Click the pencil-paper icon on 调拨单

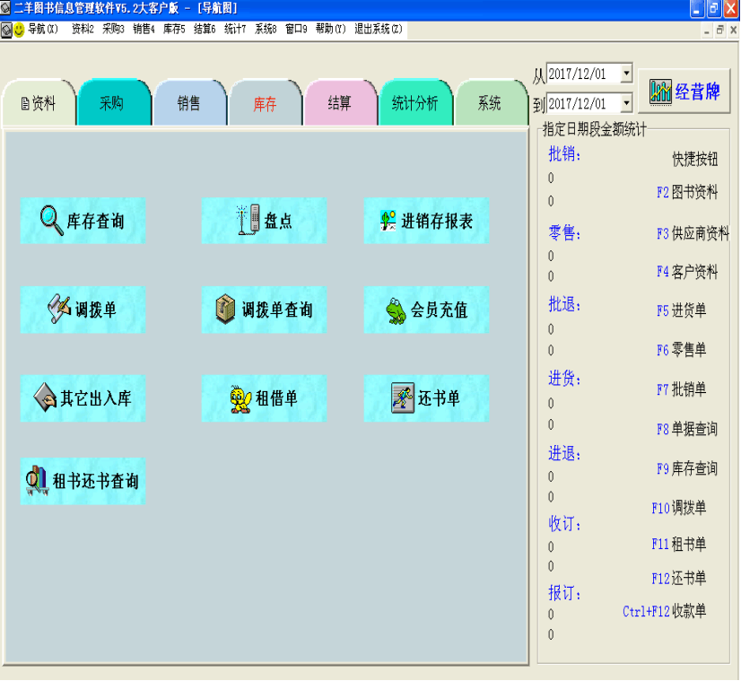point(59,310)
